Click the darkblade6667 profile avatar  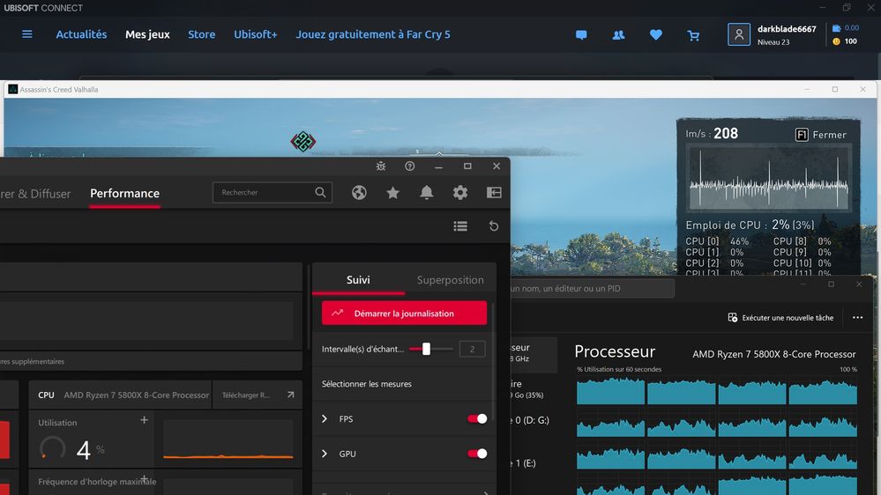click(x=738, y=34)
